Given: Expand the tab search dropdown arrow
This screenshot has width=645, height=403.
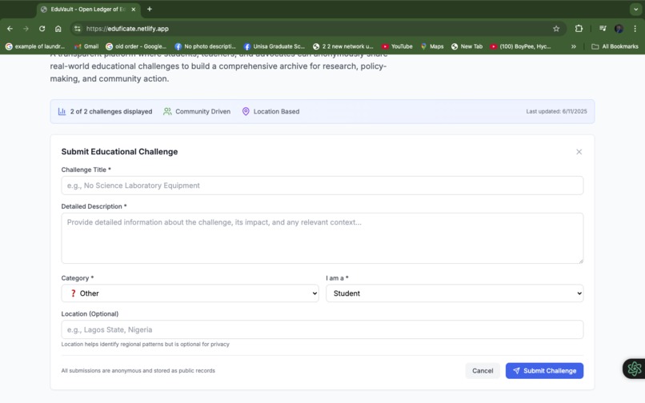Looking at the screenshot, I should coord(636,9).
